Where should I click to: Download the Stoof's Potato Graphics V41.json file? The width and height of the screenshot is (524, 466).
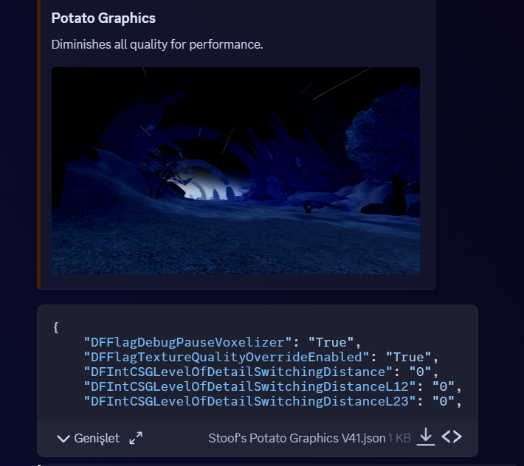pyautogui.click(x=426, y=437)
